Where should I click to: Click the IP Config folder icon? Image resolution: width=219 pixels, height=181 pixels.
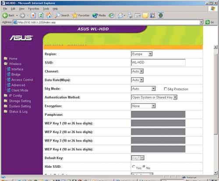click(6, 96)
